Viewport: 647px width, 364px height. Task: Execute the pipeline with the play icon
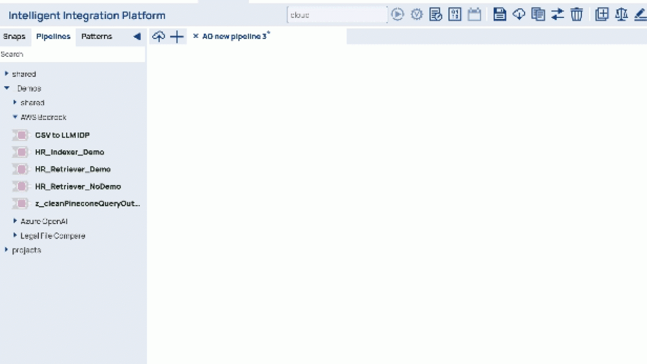(397, 14)
